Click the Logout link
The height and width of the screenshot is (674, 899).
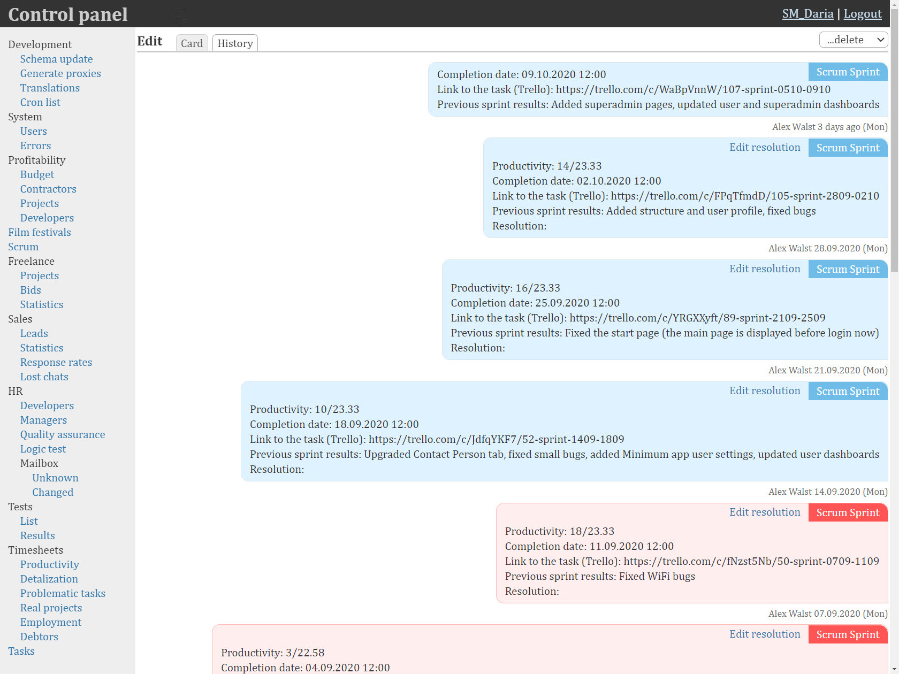[x=862, y=14]
